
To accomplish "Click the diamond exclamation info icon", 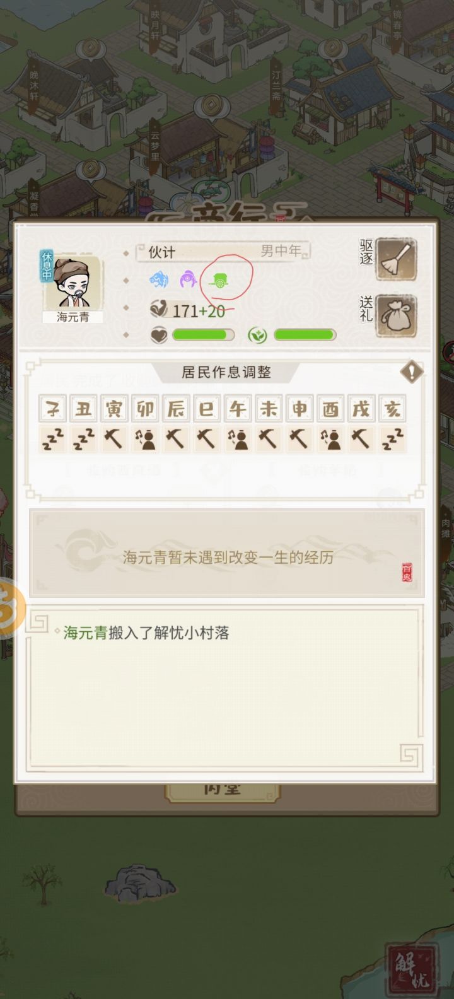I will (x=412, y=371).
